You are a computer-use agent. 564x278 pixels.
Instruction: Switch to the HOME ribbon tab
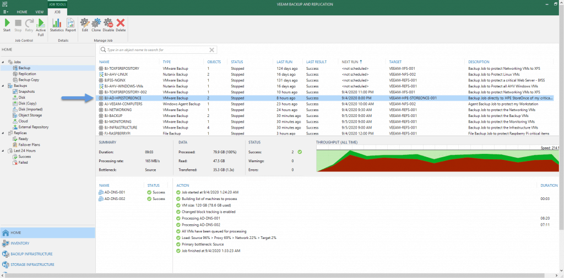22,12
